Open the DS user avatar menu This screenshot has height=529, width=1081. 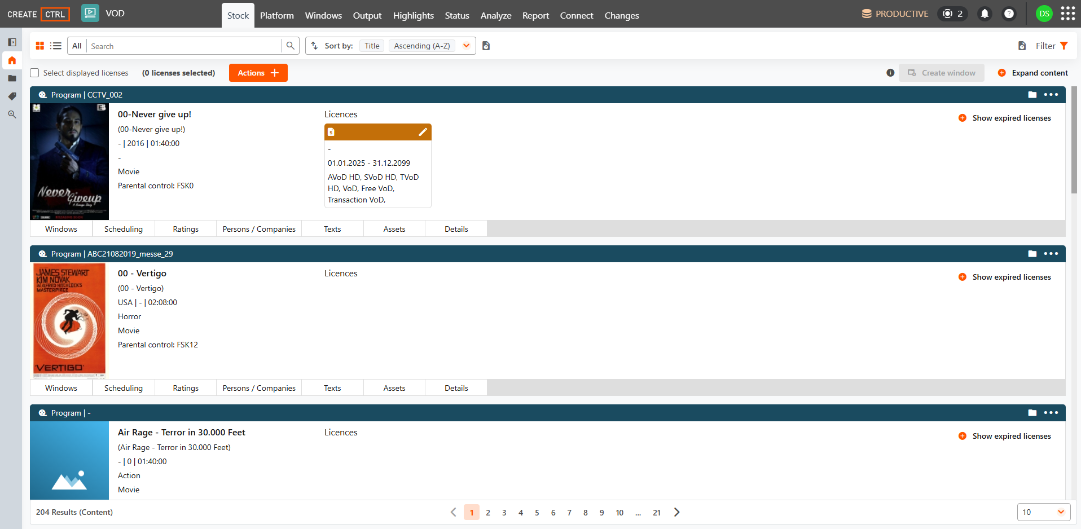(1044, 14)
